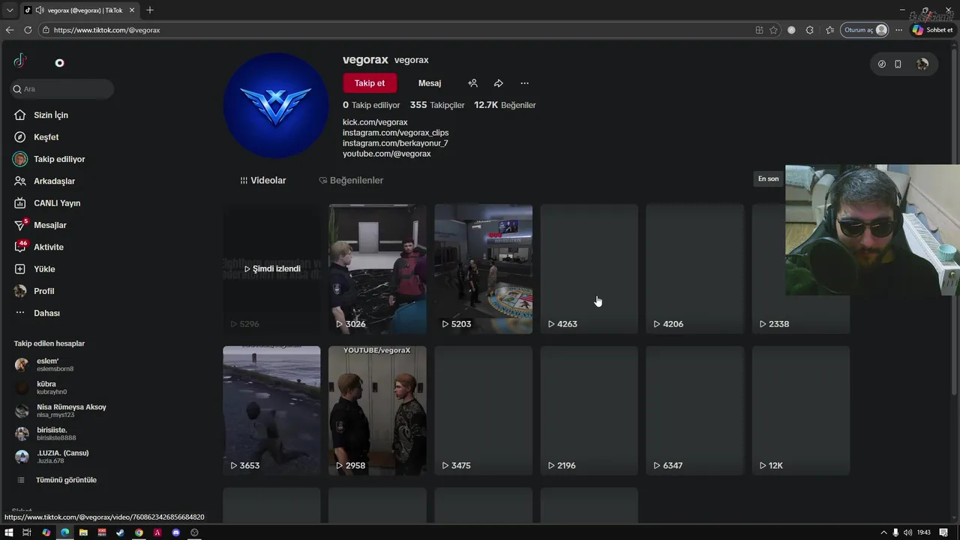Click the 0 Takip ediliyor count
The width and height of the screenshot is (960, 540).
[x=371, y=105]
